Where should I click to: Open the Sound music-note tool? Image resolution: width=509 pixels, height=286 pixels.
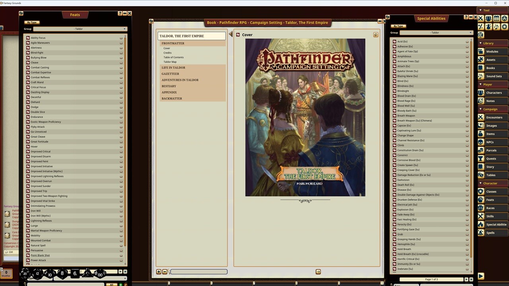497,27
